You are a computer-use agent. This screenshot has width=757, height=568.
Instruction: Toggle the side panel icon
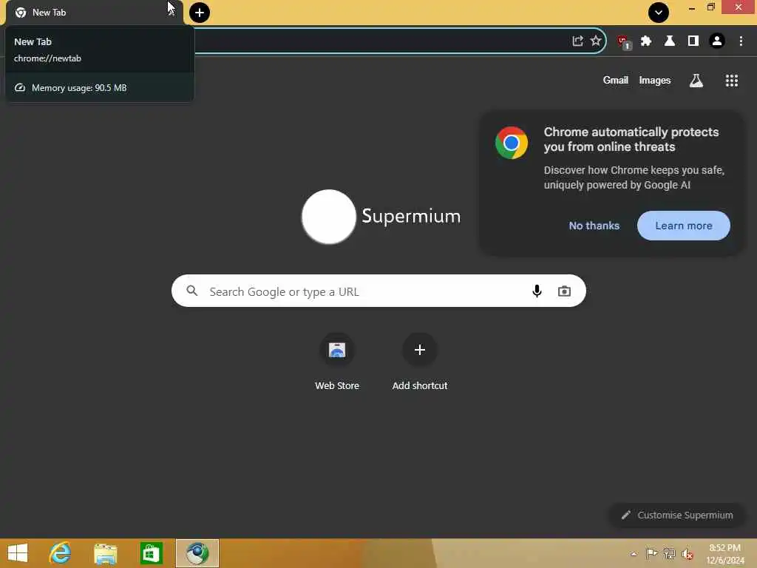pos(693,41)
